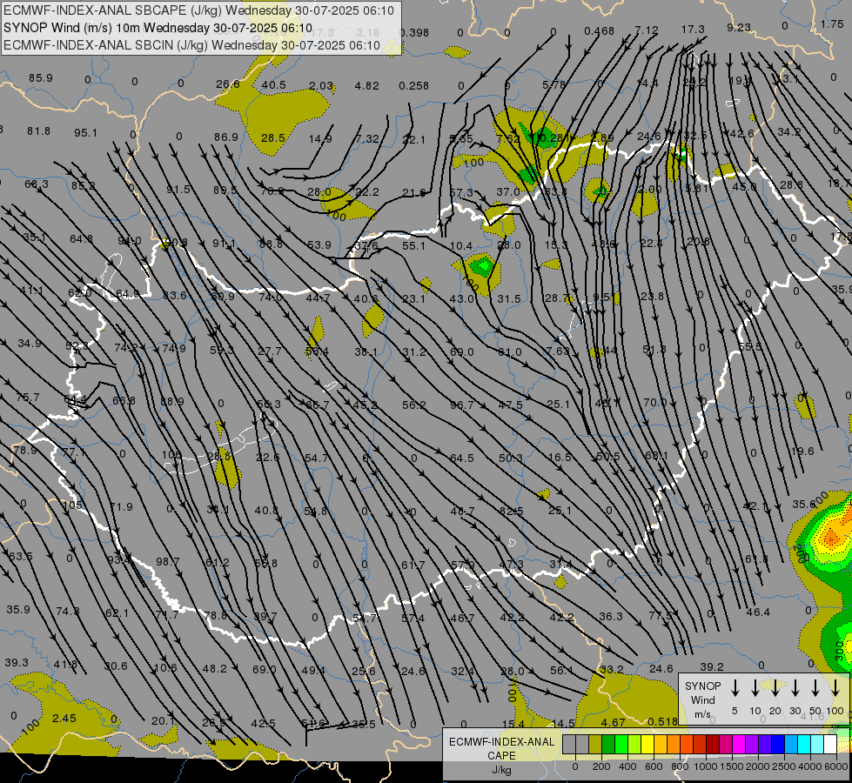The height and width of the screenshot is (783, 852).
Task: Click the 2.45 value on map
Action: click(64, 719)
